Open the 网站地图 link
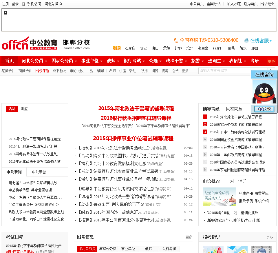The height and width of the screenshot is (253, 278). coord(267,4)
